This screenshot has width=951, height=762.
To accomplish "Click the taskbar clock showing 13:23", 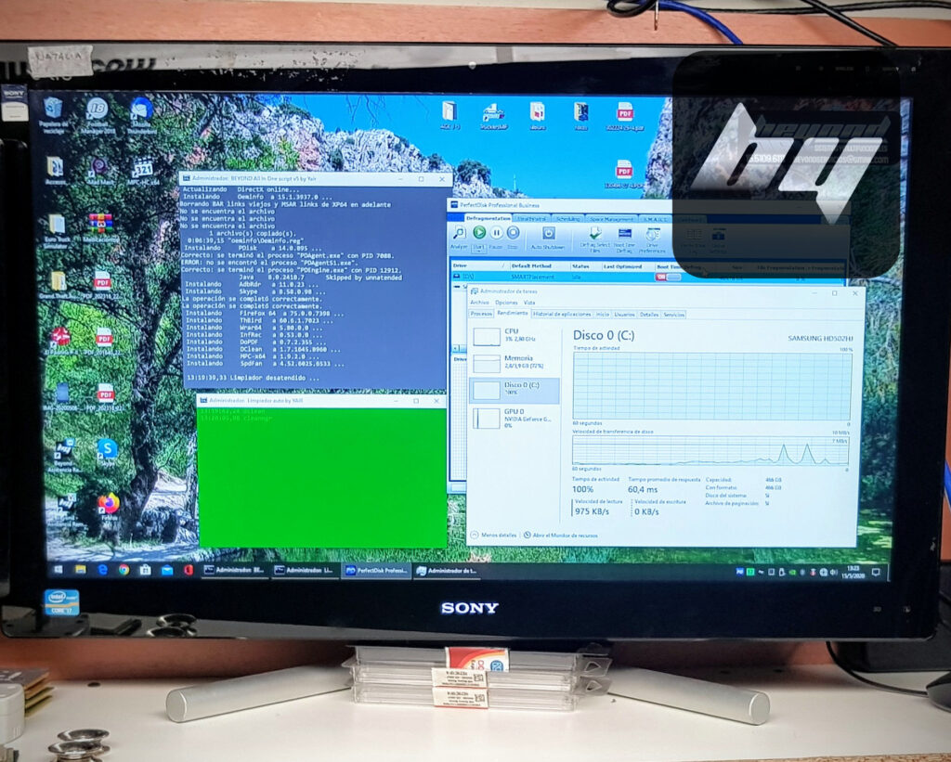I will pyautogui.click(x=853, y=571).
